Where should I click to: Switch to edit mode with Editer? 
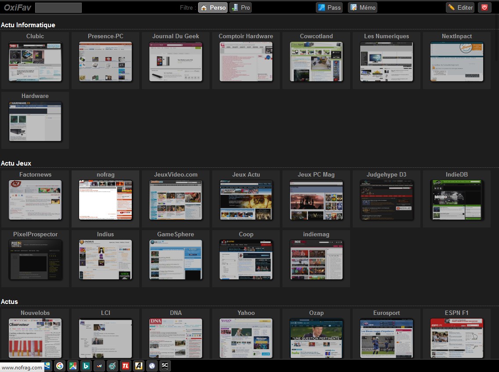pyautogui.click(x=460, y=7)
